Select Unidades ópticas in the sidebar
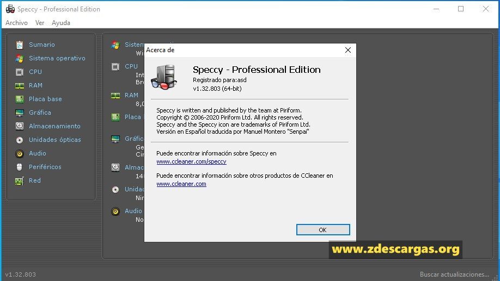Image resolution: width=500 pixels, height=281 pixels. pos(55,140)
